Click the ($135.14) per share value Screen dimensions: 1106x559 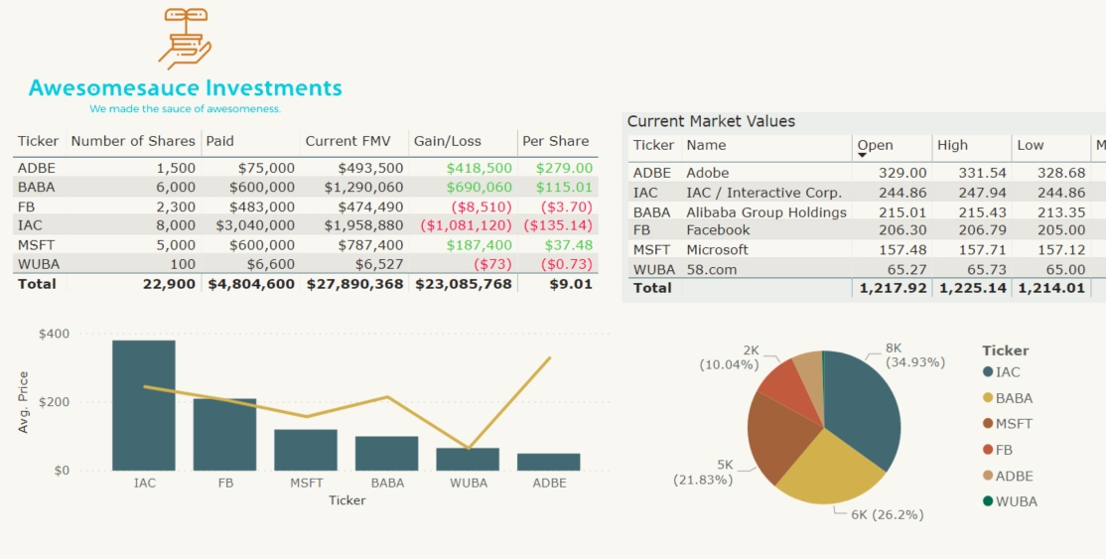point(558,225)
